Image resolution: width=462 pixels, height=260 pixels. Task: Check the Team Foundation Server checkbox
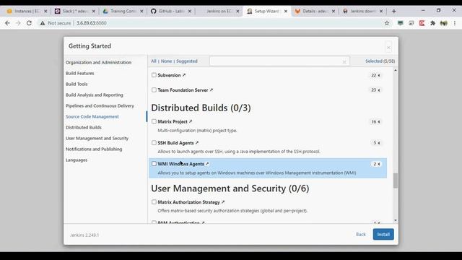click(154, 90)
